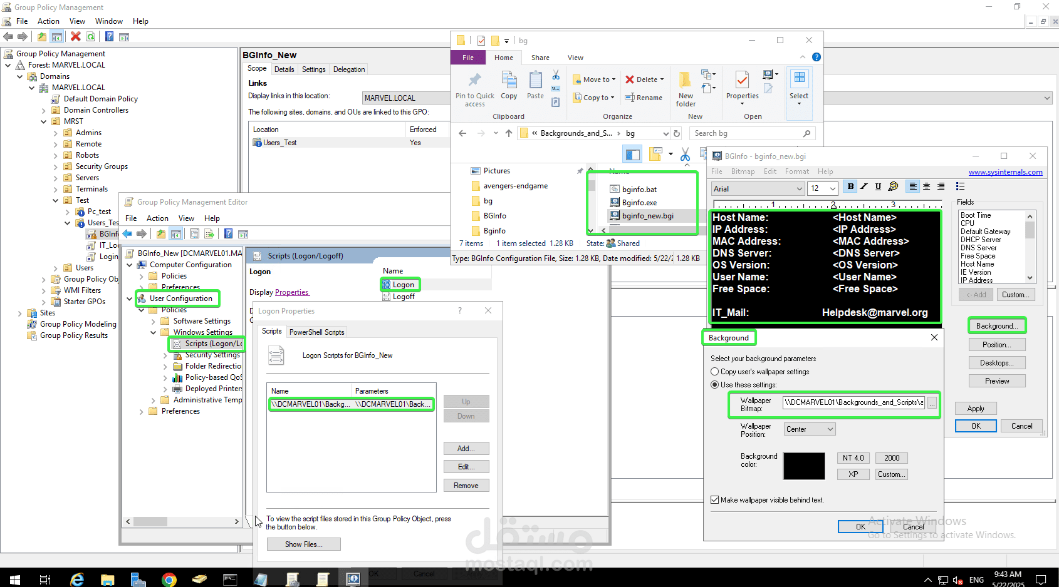Click the Show Files... button
Screen dimensions: 1059x587
[303, 544]
